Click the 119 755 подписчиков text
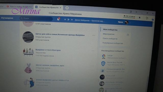 [x=45, y=56]
